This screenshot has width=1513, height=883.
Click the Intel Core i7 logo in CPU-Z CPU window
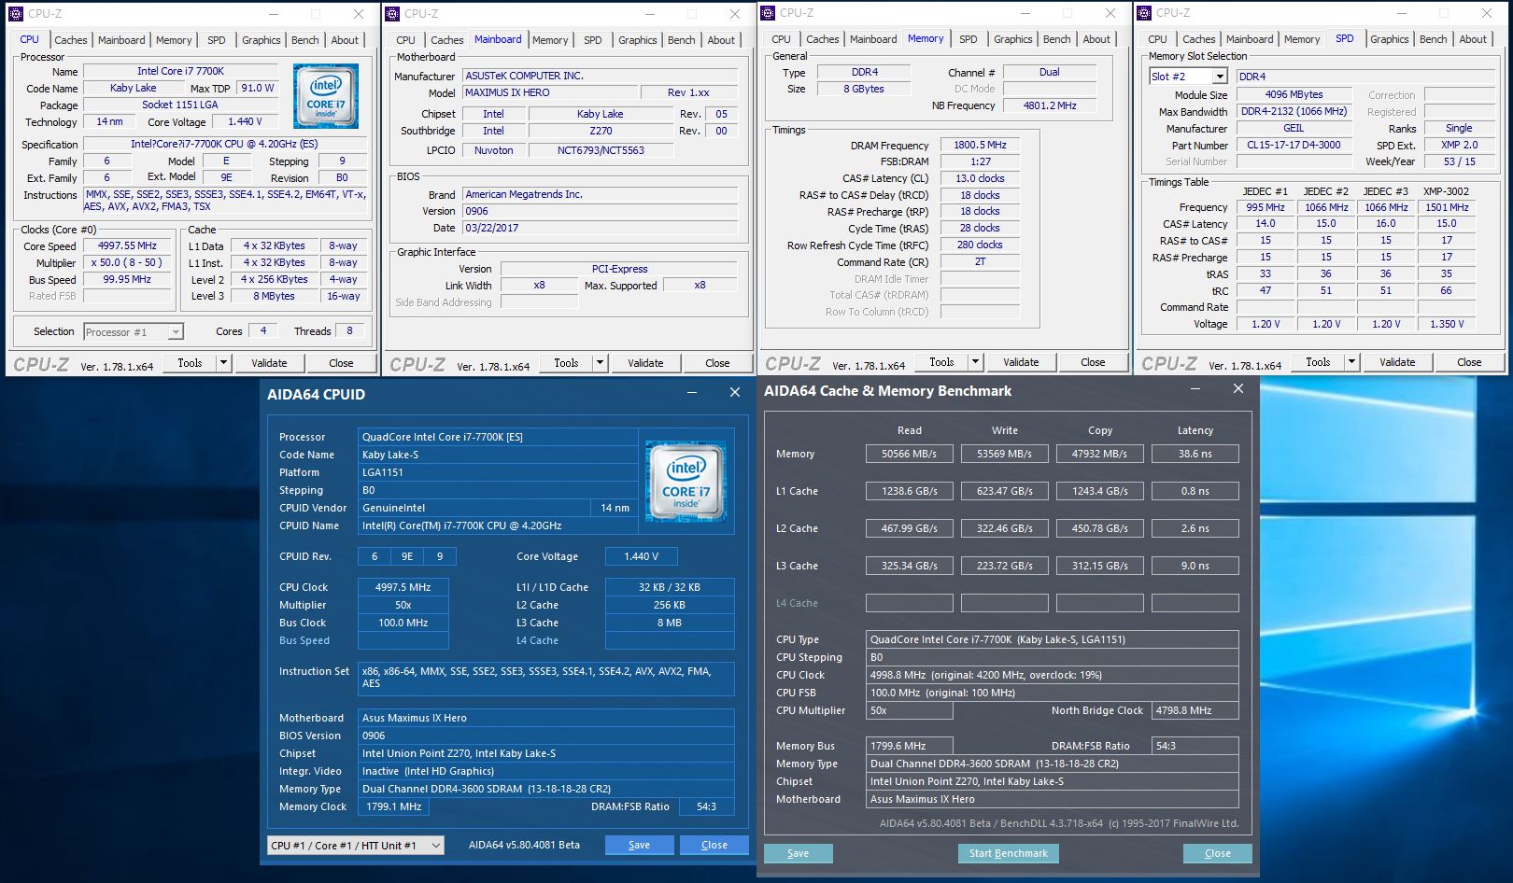click(x=326, y=97)
